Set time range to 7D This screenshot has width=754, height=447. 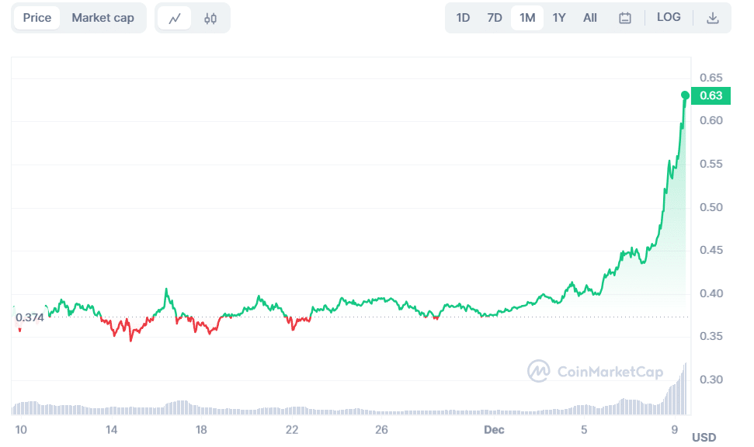[495, 18]
